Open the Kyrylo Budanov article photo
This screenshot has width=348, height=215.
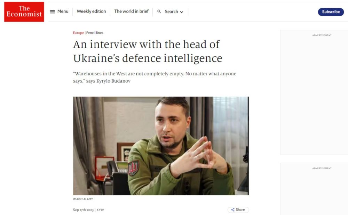161,146
